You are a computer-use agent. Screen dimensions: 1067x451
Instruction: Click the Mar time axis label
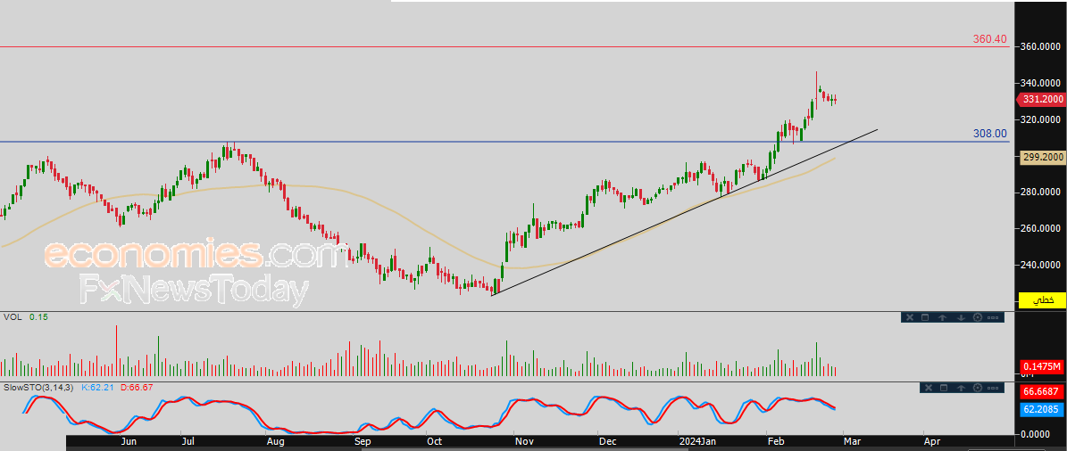click(x=852, y=441)
